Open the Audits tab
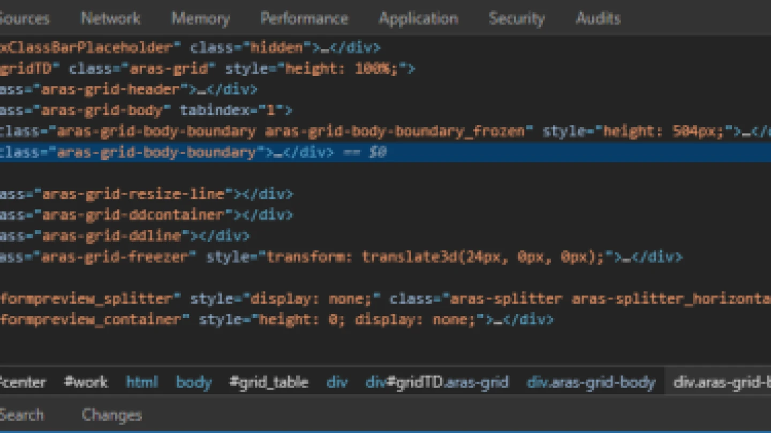This screenshot has width=771, height=433. point(598,18)
